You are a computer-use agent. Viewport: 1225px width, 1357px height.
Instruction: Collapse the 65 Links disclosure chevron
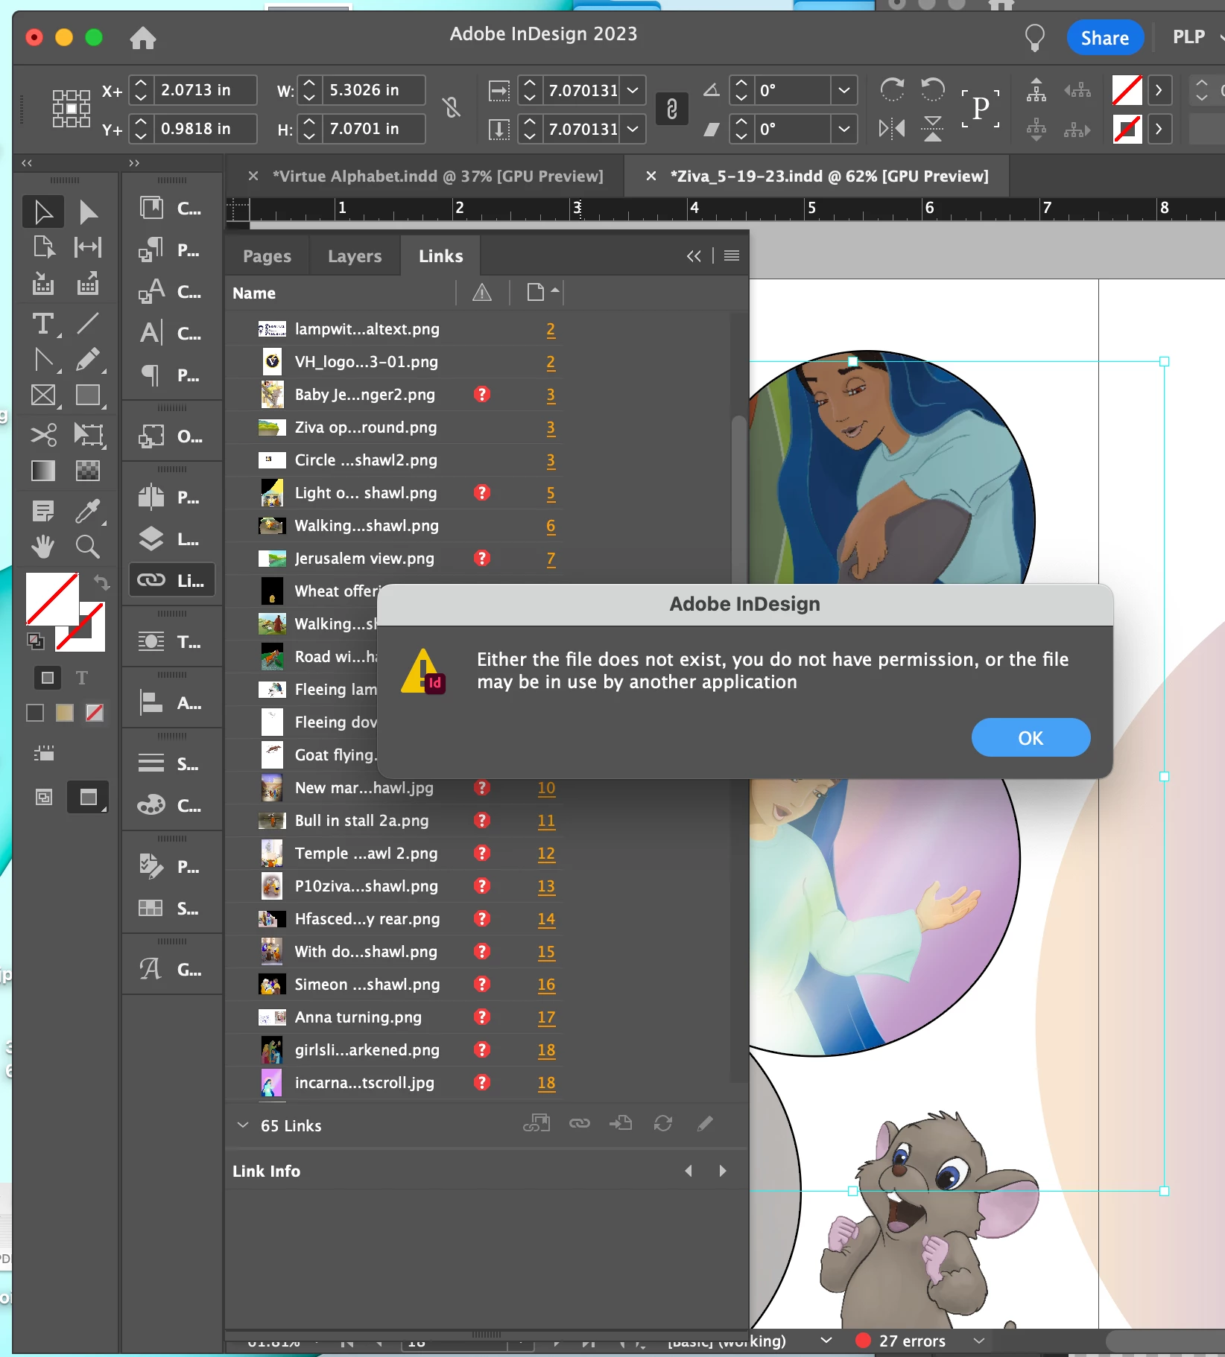(243, 1125)
